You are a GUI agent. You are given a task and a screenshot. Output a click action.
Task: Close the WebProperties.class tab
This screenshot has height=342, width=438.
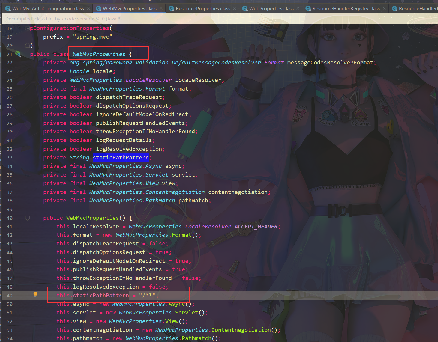[x=298, y=8]
